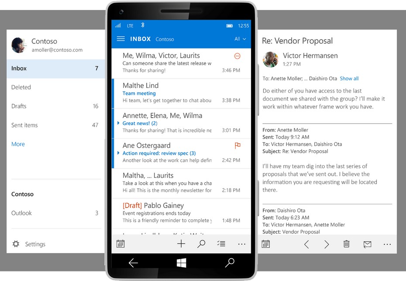Expand the All filter dropdown
Screen dimensions: 406x281
[240, 39]
